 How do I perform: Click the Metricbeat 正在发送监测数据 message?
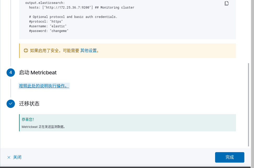pyautogui.click(x=43, y=127)
